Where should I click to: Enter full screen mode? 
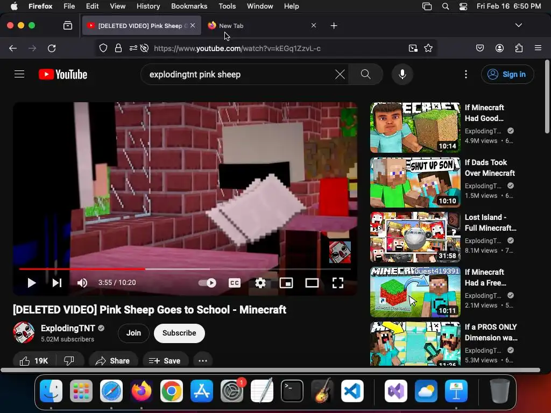pyautogui.click(x=338, y=283)
